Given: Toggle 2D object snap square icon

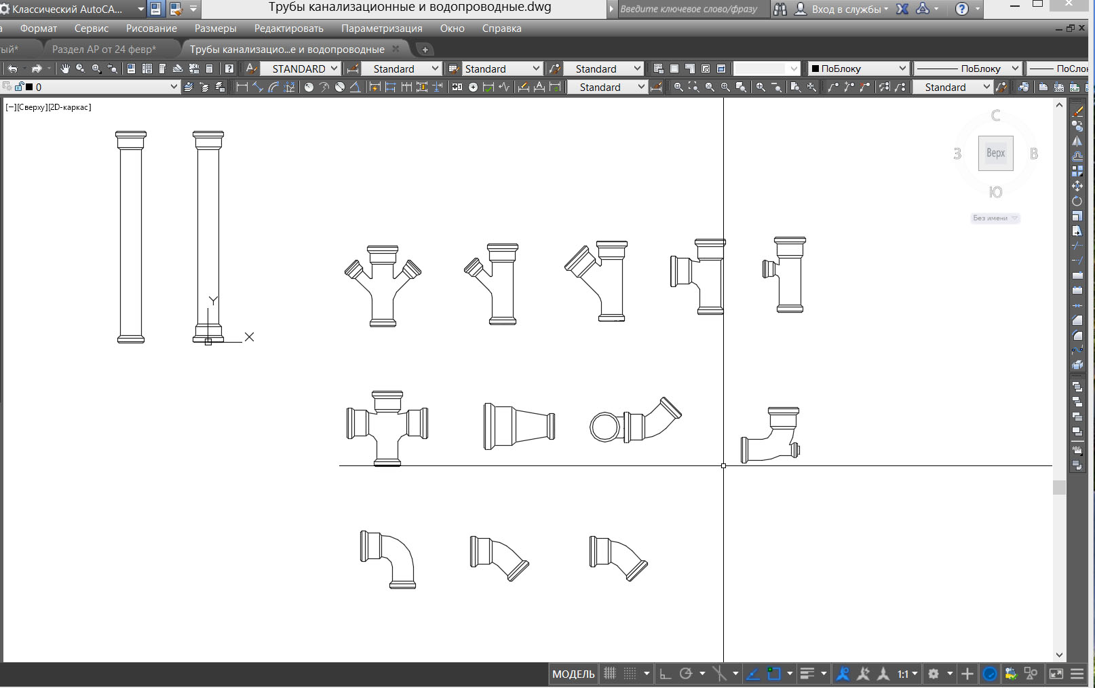Looking at the screenshot, I should [773, 674].
